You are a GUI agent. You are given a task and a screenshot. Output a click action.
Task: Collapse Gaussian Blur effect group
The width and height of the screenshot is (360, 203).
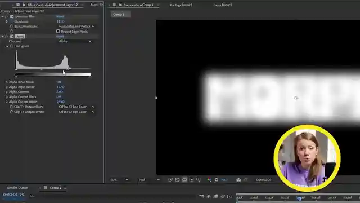pyautogui.click(x=2, y=16)
